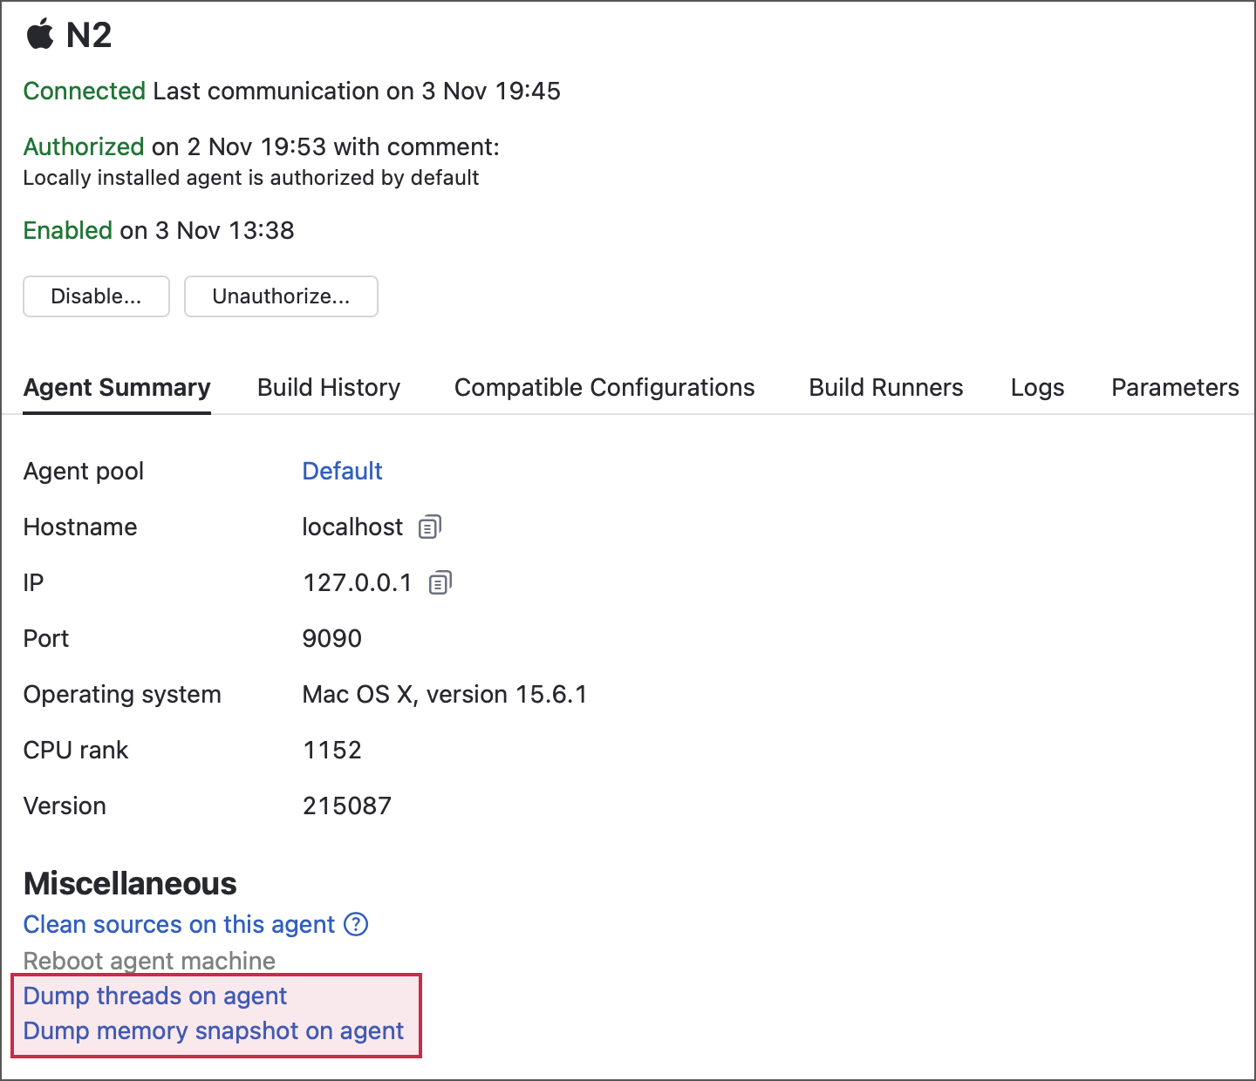Click Reboot agent machine
1256x1081 pixels.
tap(149, 961)
